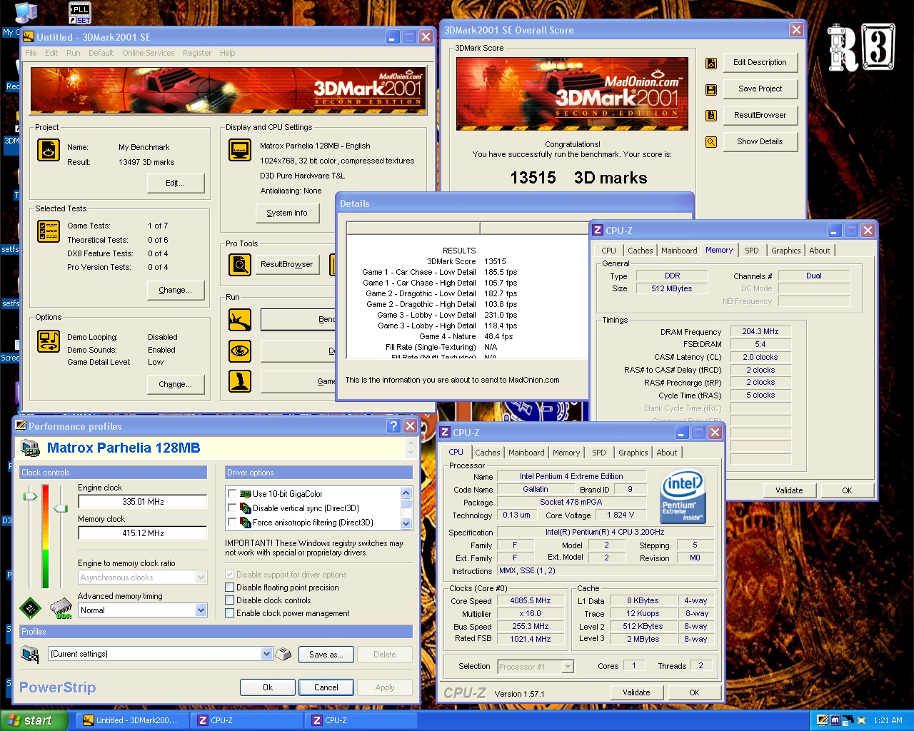Click Edit Description button
Screen dimensions: 914x731
click(x=760, y=63)
